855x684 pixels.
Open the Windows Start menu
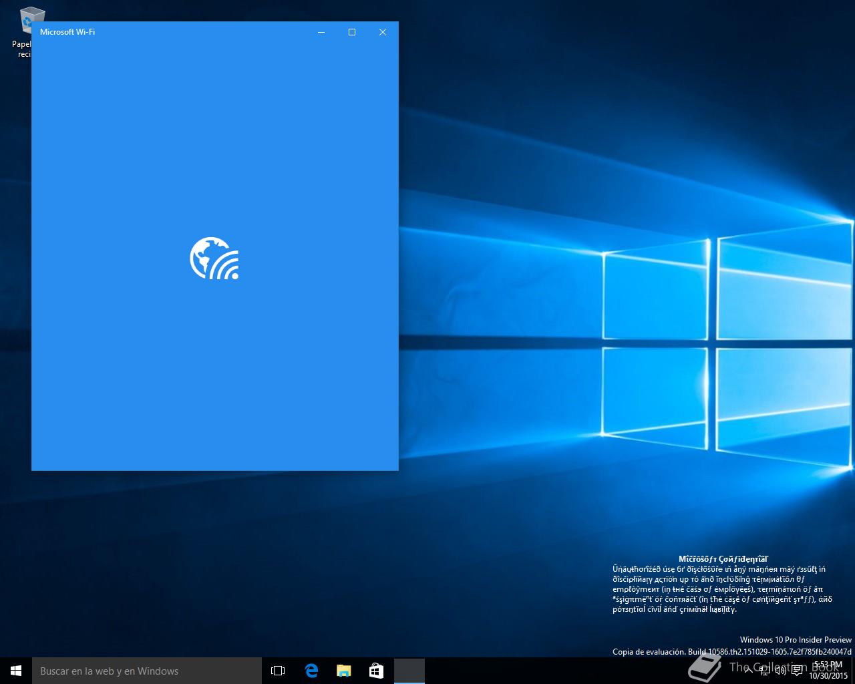tap(16, 671)
